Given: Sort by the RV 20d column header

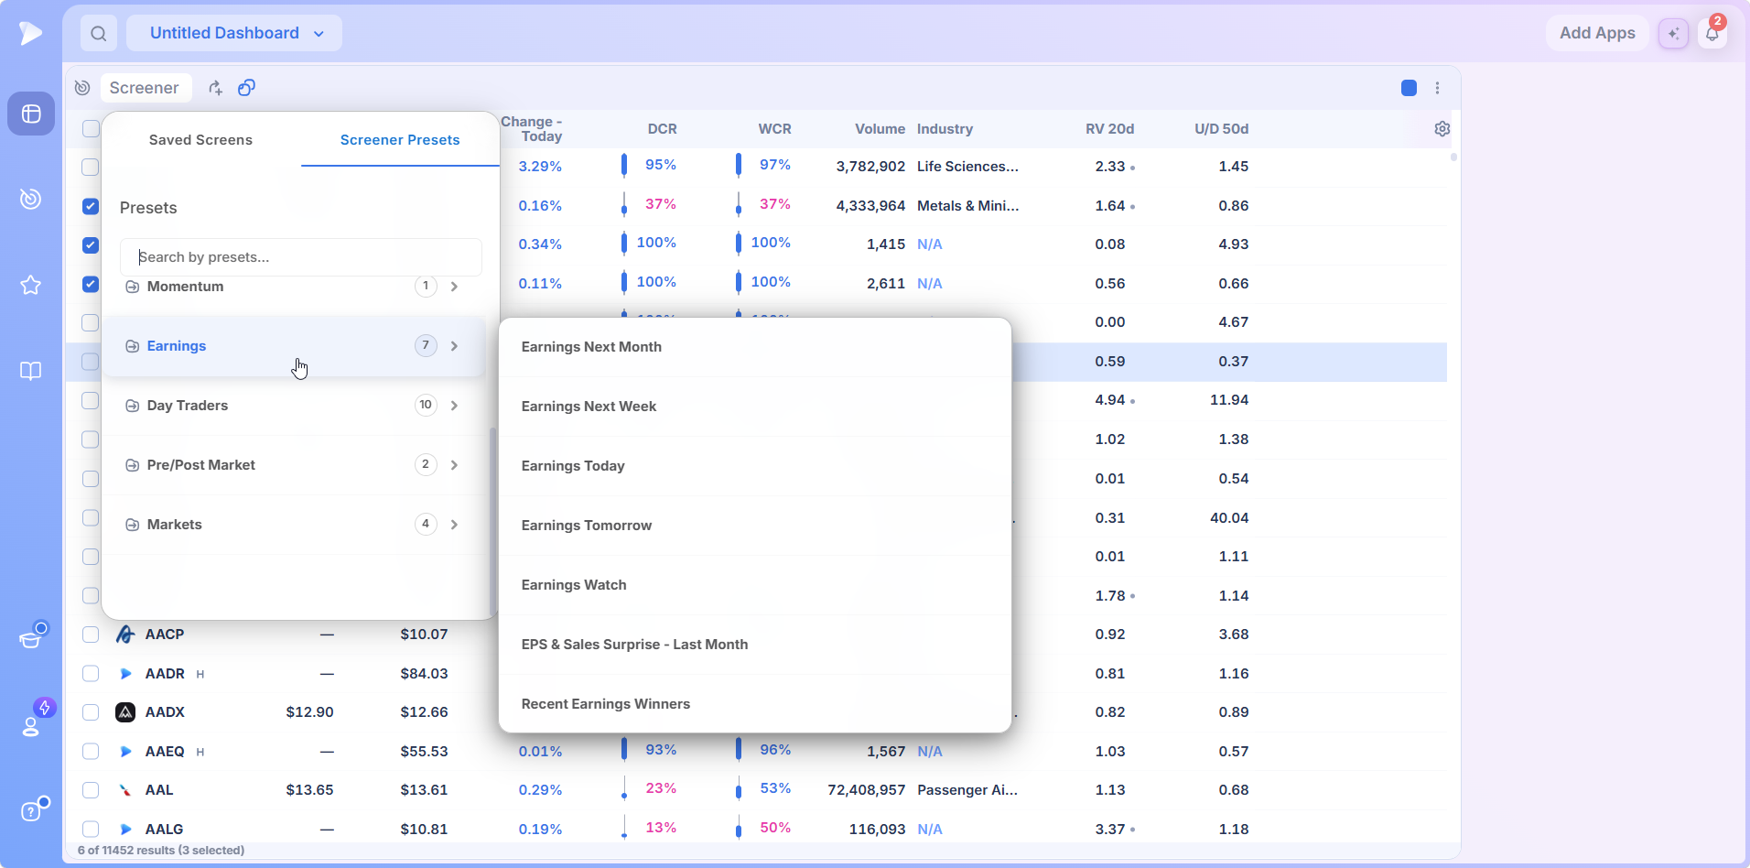Looking at the screenshot, I should (1109, 129).
